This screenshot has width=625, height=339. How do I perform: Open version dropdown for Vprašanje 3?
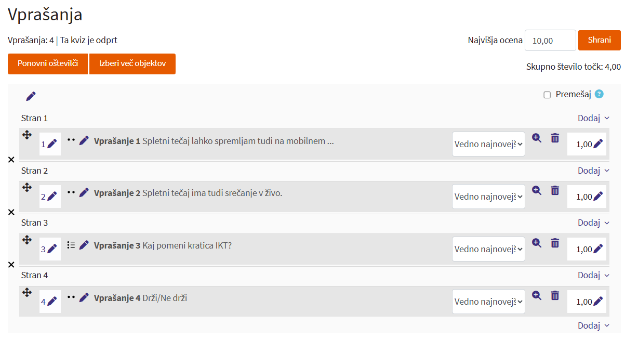click(488, 249)
